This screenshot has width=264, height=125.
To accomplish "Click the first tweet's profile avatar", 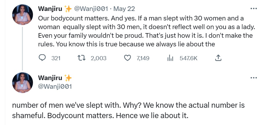I will pyautogui.click(x=22, y=15).
